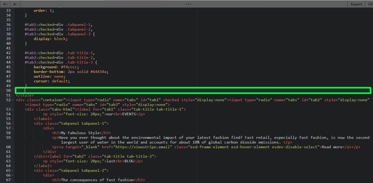Collapse the tabs-html div fold at line 53
The width and height of the screenshot is (373, 183).
coord(12,109)
